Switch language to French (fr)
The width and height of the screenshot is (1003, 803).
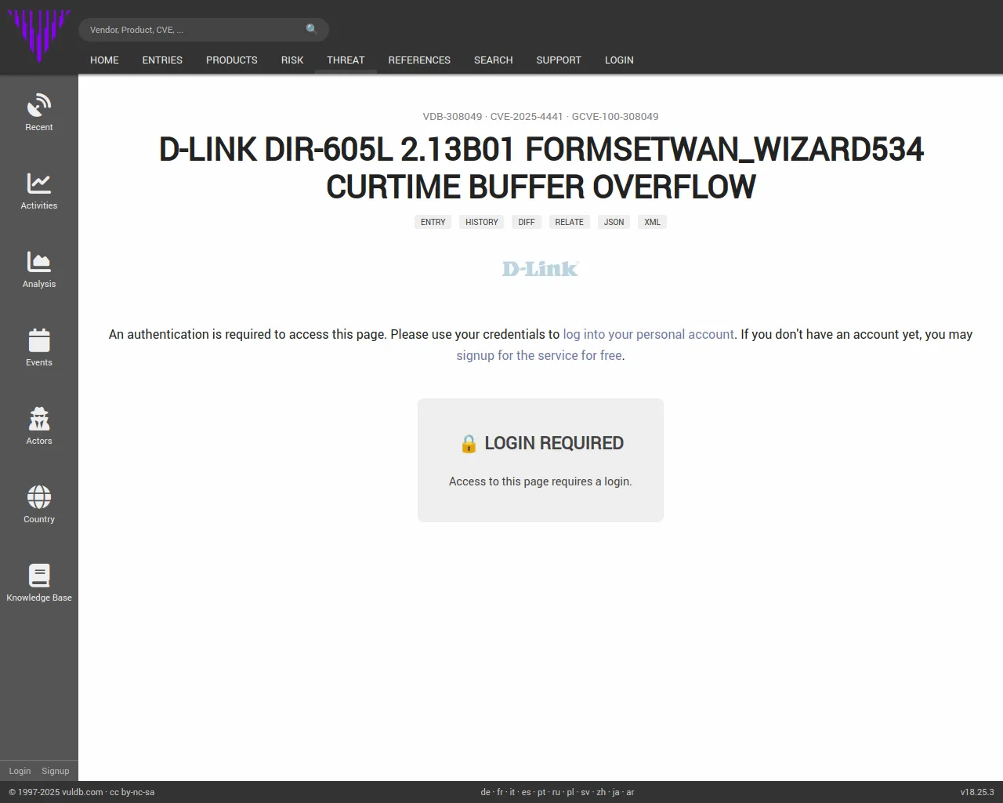(501, 792)
